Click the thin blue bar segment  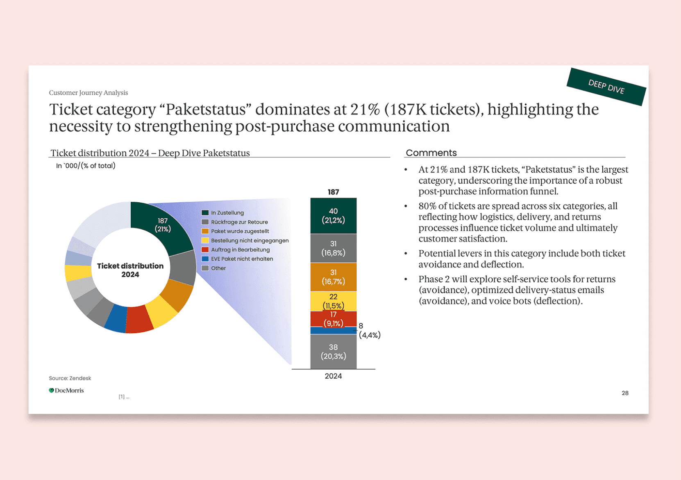tap(333, 330)
